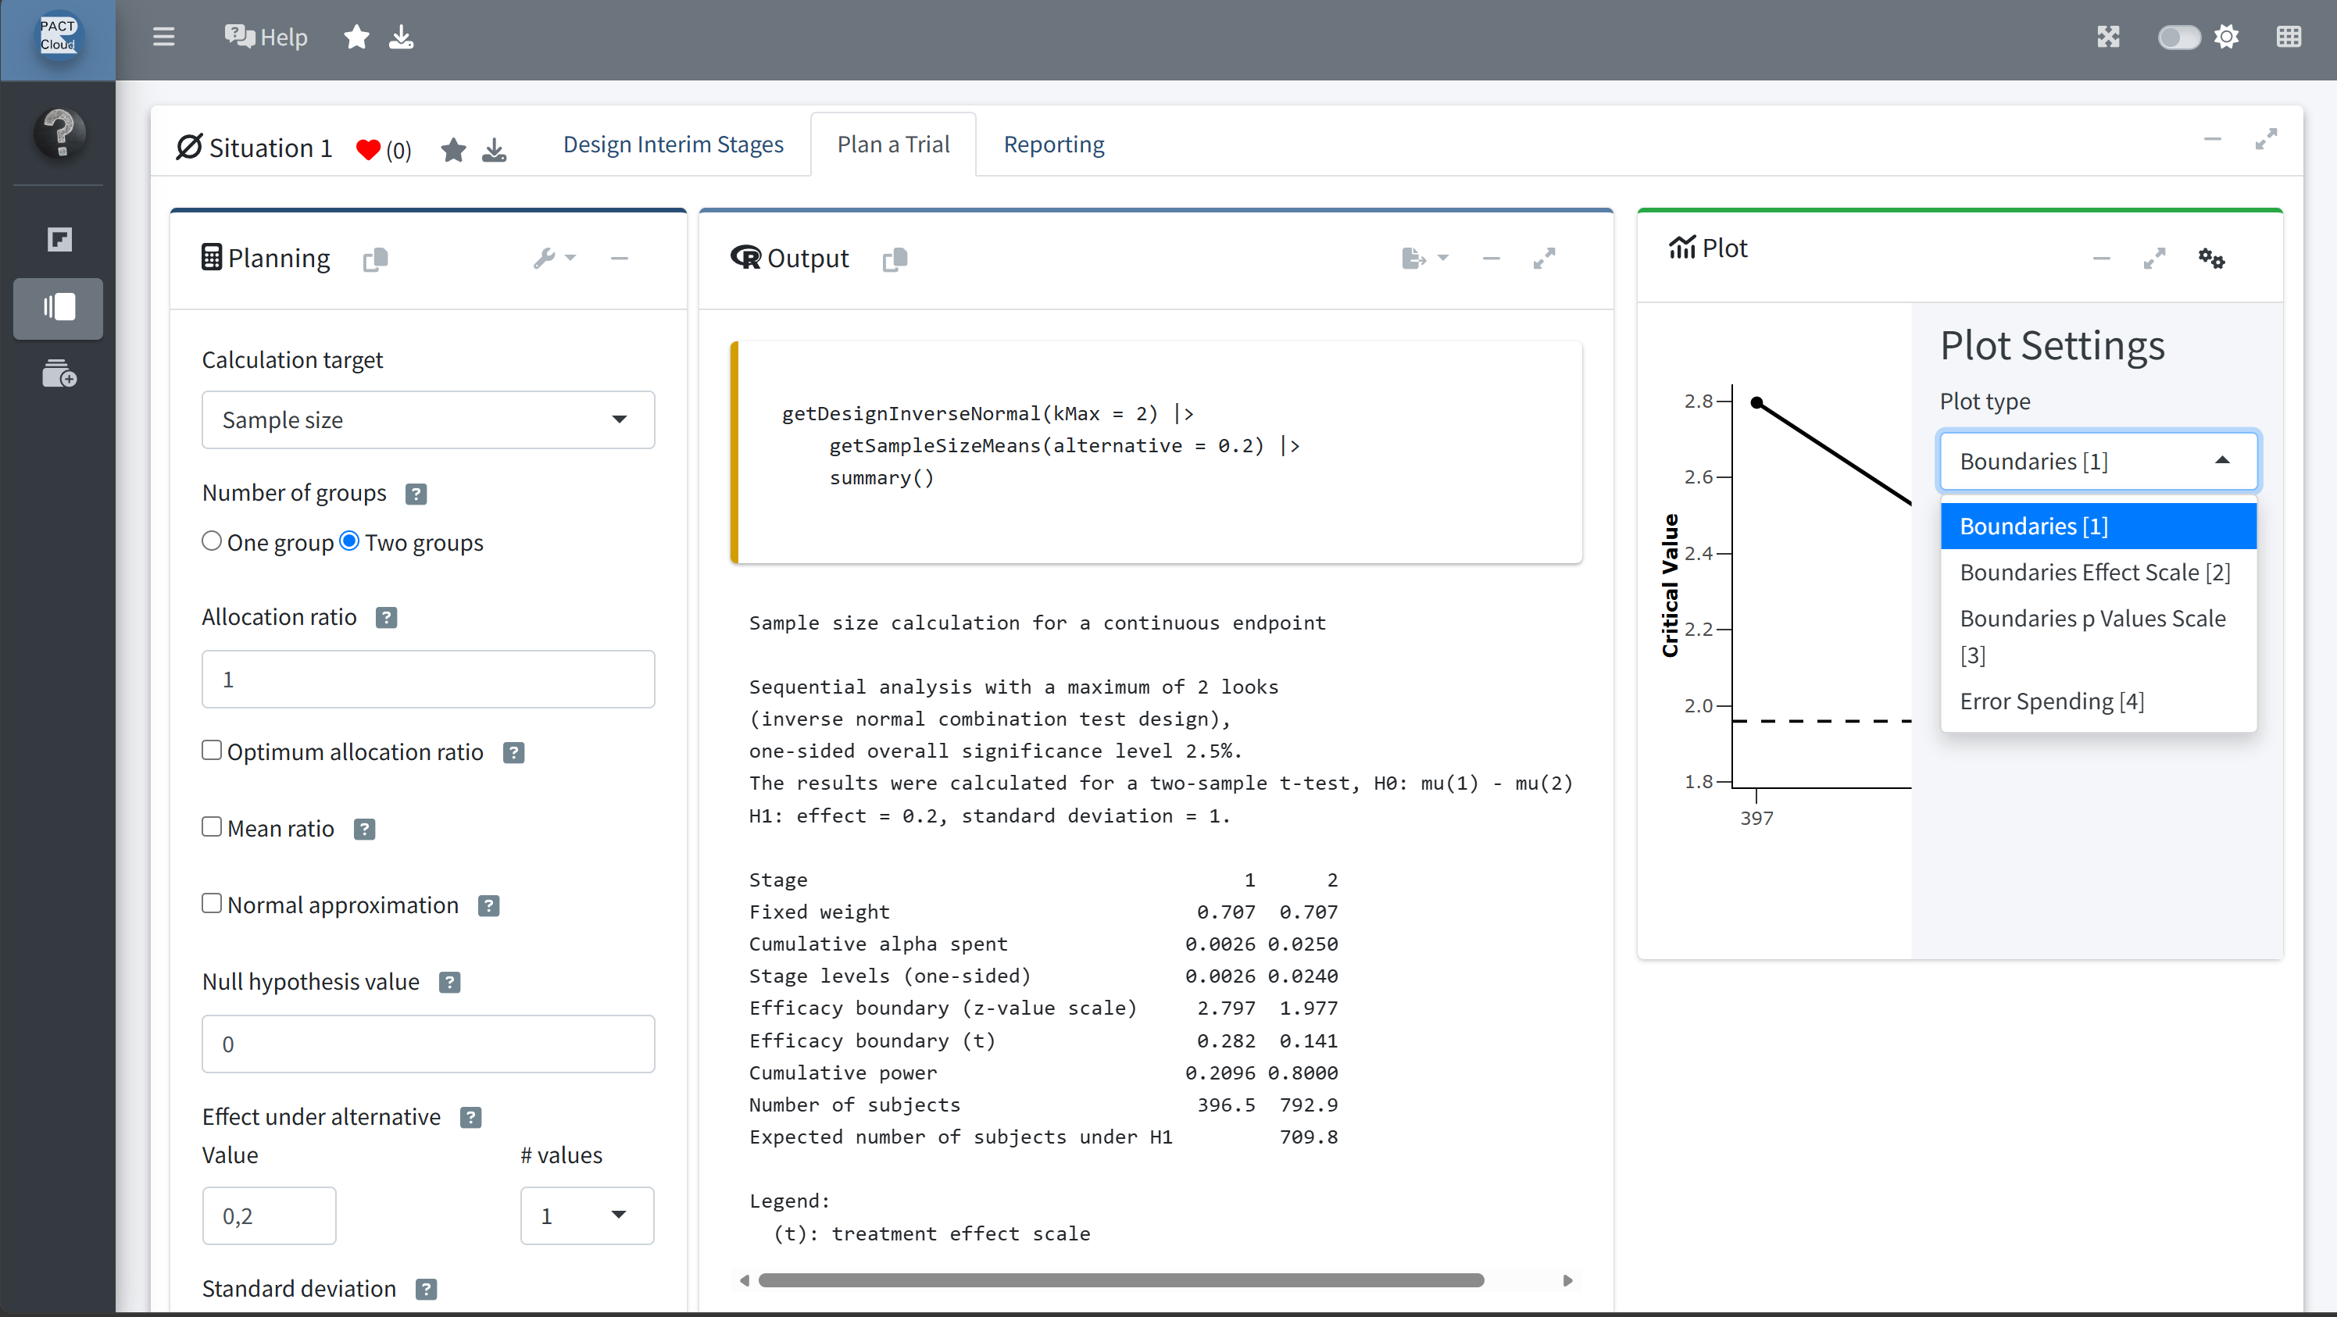Screen dimensions: 2337x1317
Task: Open the Output export dropdown
Action: coord(1424,259)
